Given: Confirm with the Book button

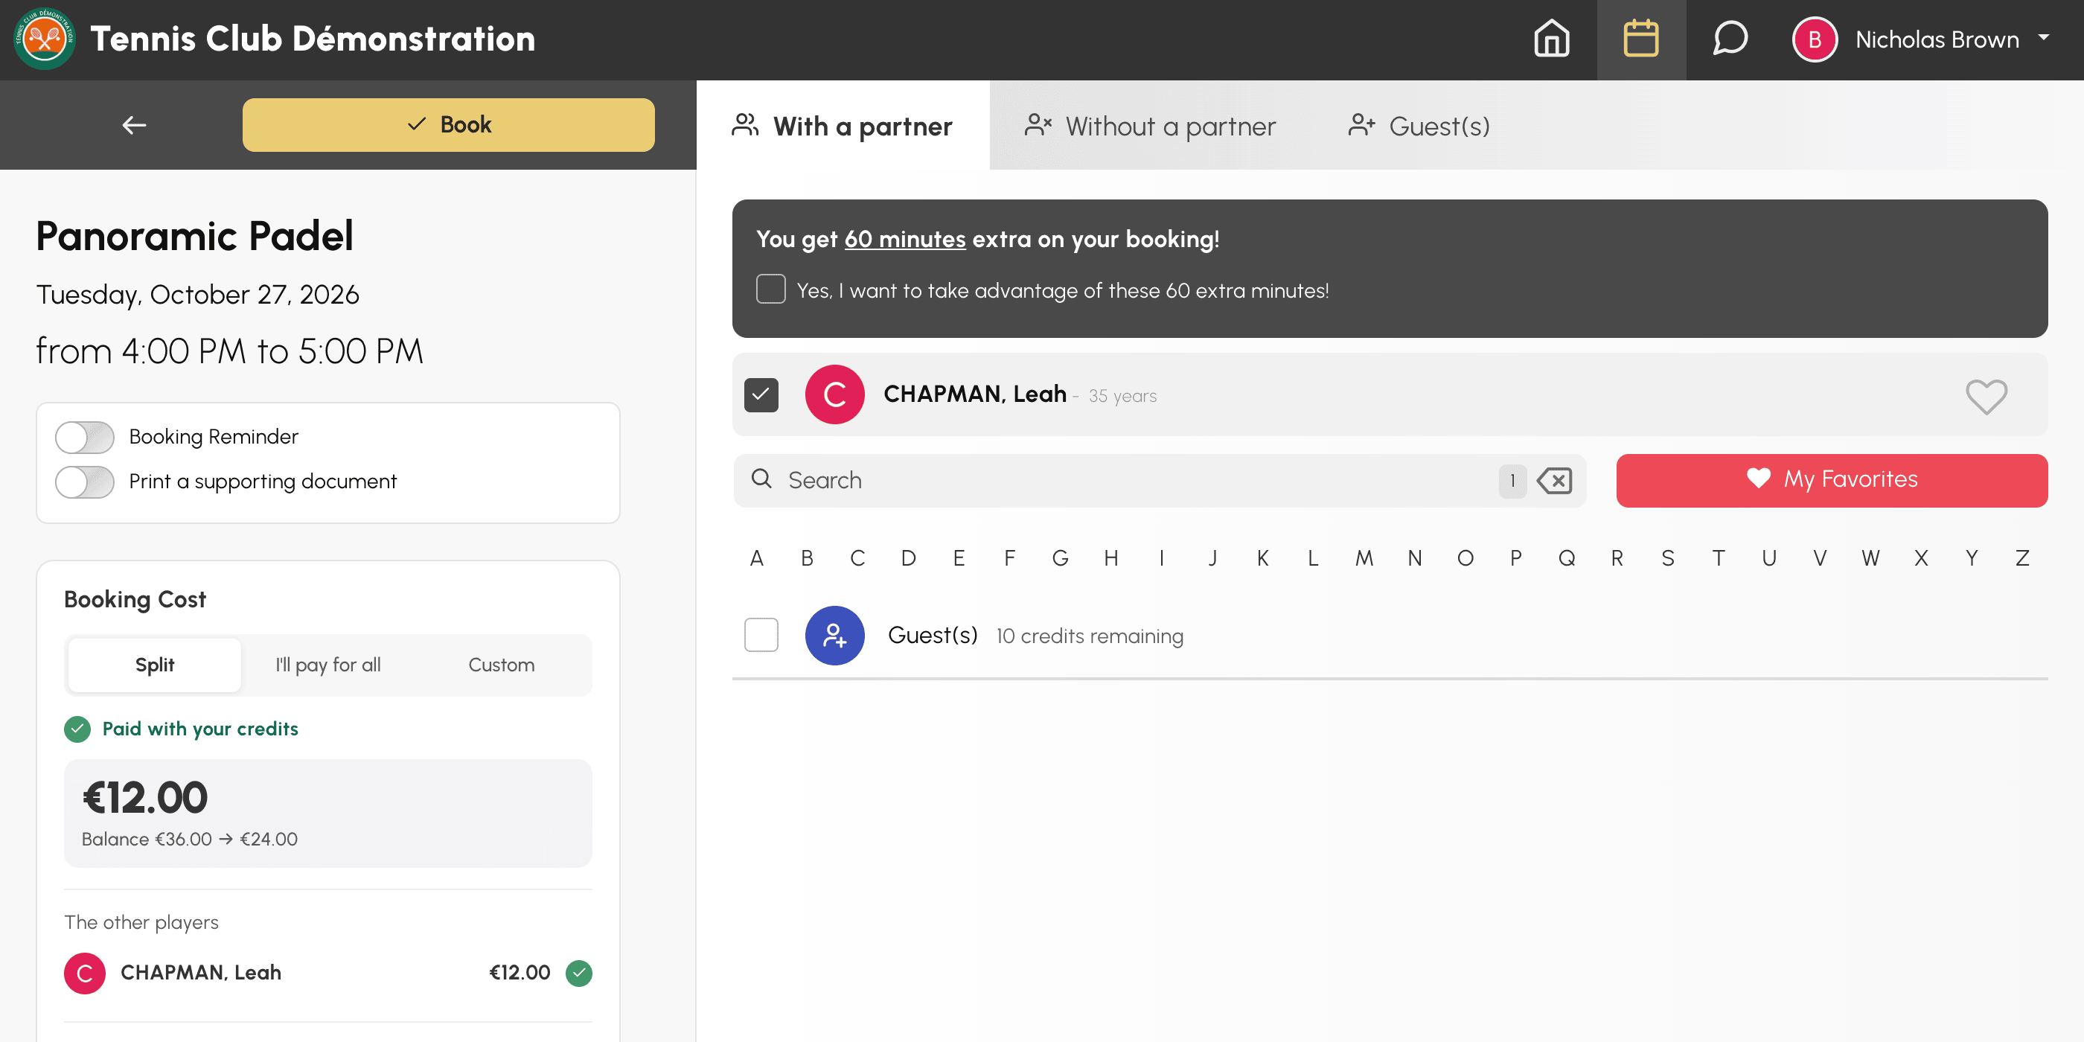Looking at the screenshot, I should pyautogui.click(x=448, y=124).
